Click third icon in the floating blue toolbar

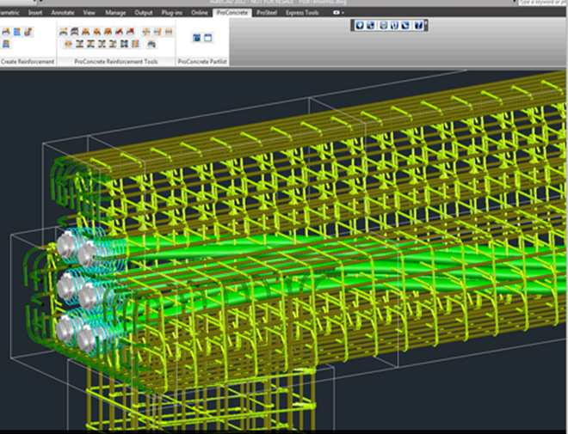pos(384,25)
